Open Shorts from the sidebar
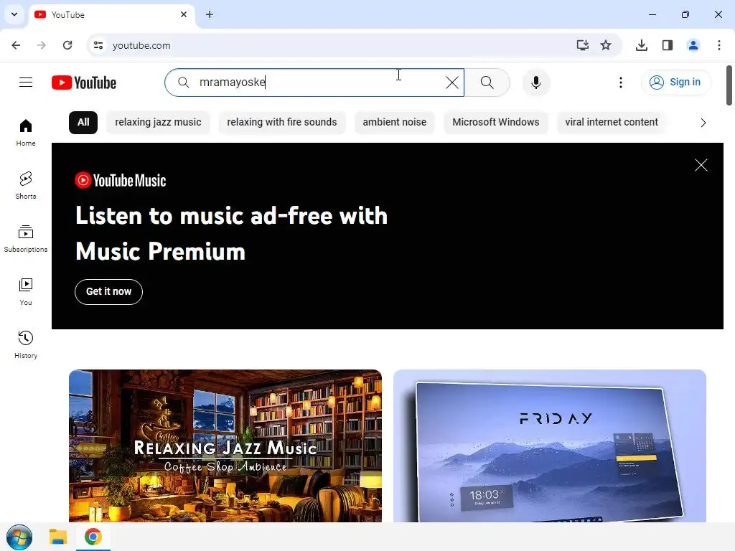 pos(26,186)
